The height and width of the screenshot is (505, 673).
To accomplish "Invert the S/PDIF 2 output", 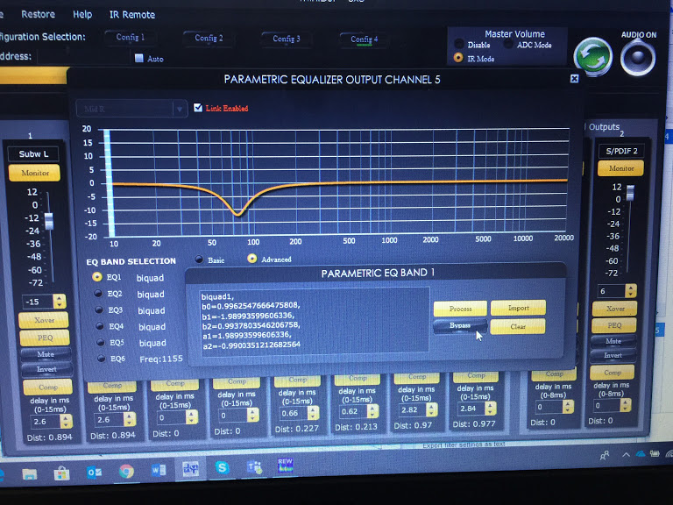I will tap(613, 355).
